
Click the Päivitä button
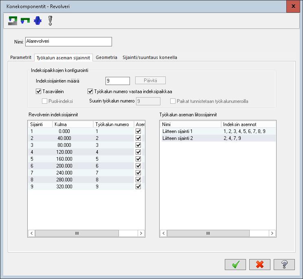pyautogui.click(x=150, y=81)
